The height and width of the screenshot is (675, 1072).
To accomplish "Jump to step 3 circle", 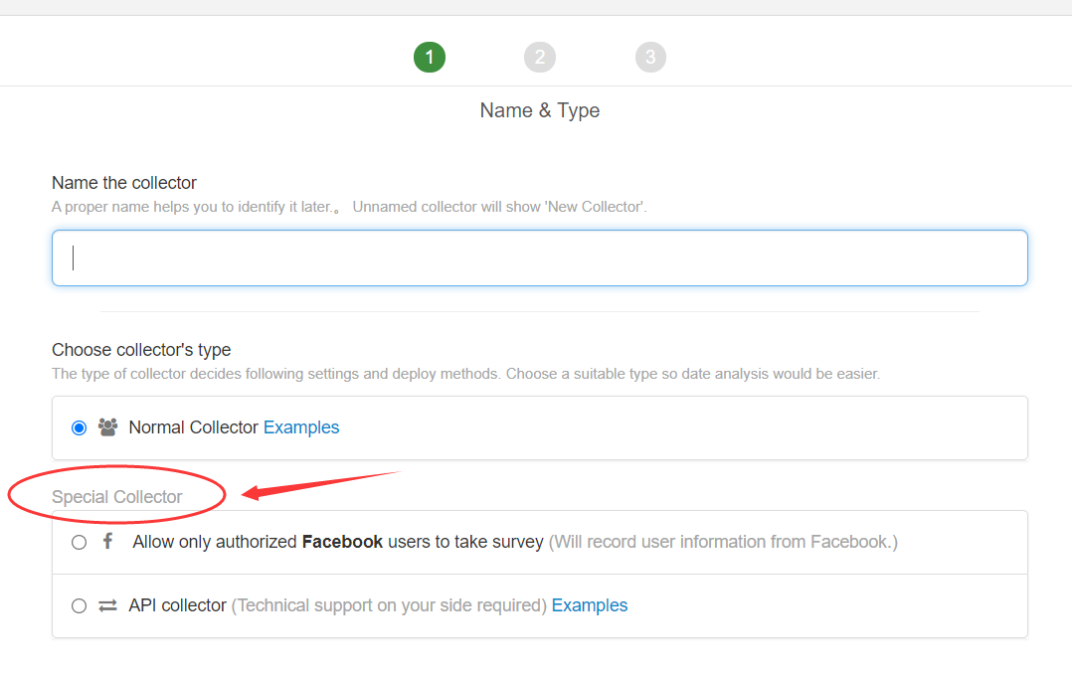I will [650, 58].
